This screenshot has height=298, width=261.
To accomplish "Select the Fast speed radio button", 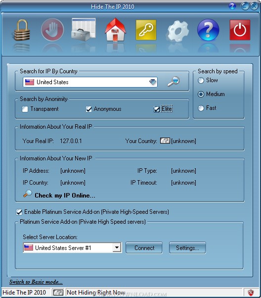I will [x=201, y=108].
